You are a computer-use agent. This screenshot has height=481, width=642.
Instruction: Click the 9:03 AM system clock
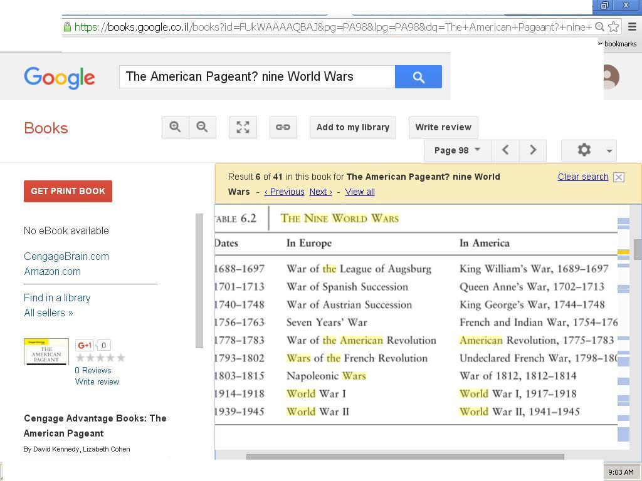tap(621, 472)
